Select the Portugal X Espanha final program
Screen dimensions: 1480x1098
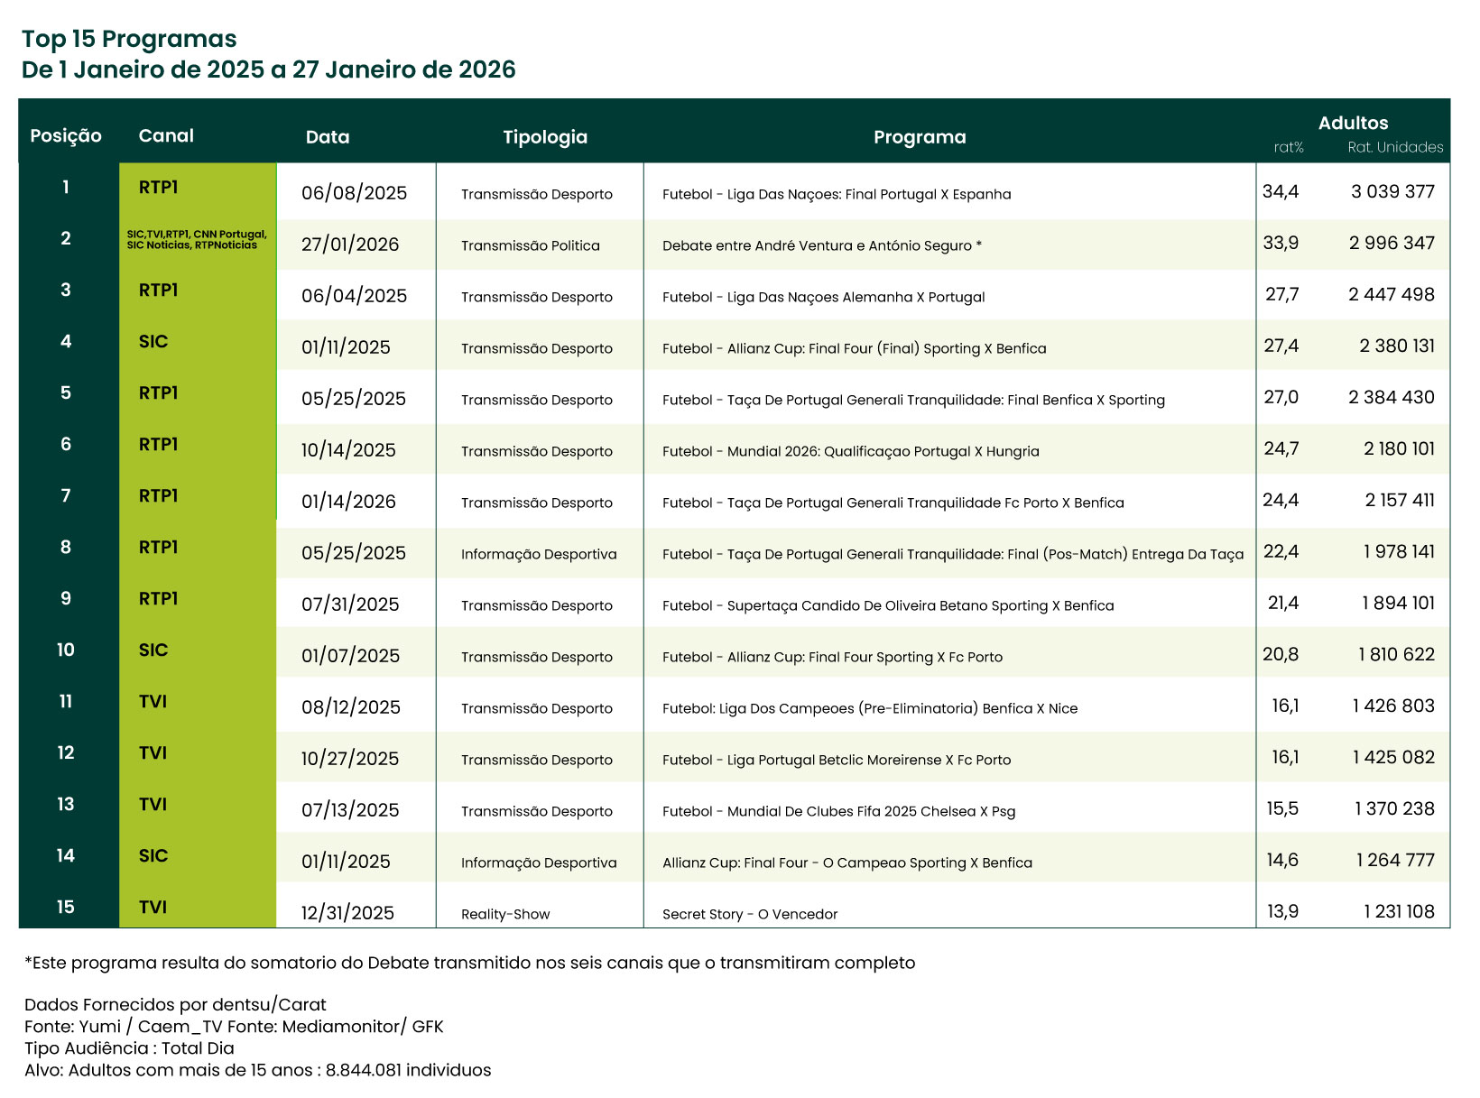(836, 195)
